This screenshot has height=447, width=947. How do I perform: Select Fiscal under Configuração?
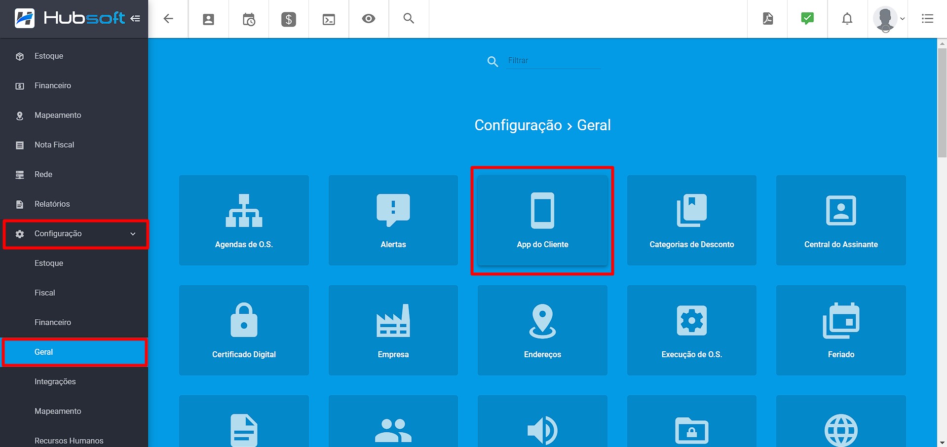coord(74,293)
